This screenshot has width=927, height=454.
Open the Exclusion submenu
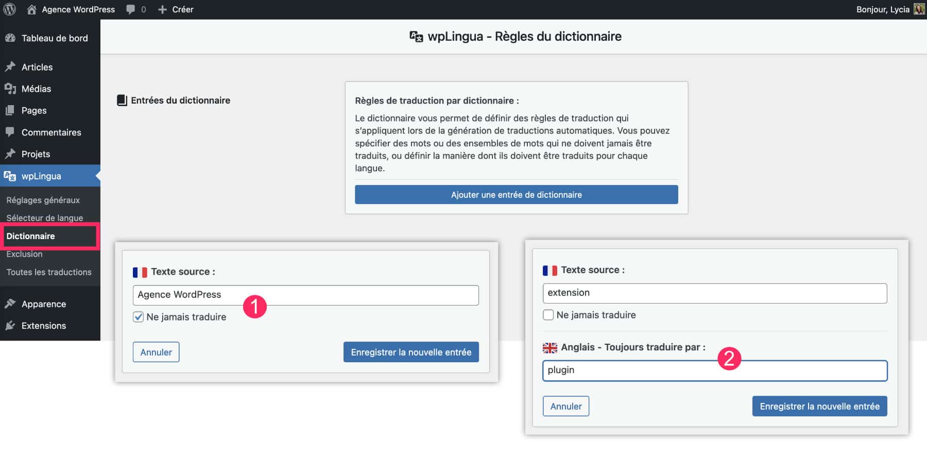coord(24,254)
